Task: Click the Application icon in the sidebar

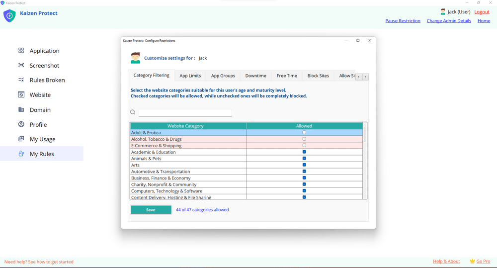Action: click(21, 51)
